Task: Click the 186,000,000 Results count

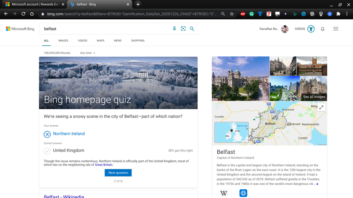Action: [57, 53]
